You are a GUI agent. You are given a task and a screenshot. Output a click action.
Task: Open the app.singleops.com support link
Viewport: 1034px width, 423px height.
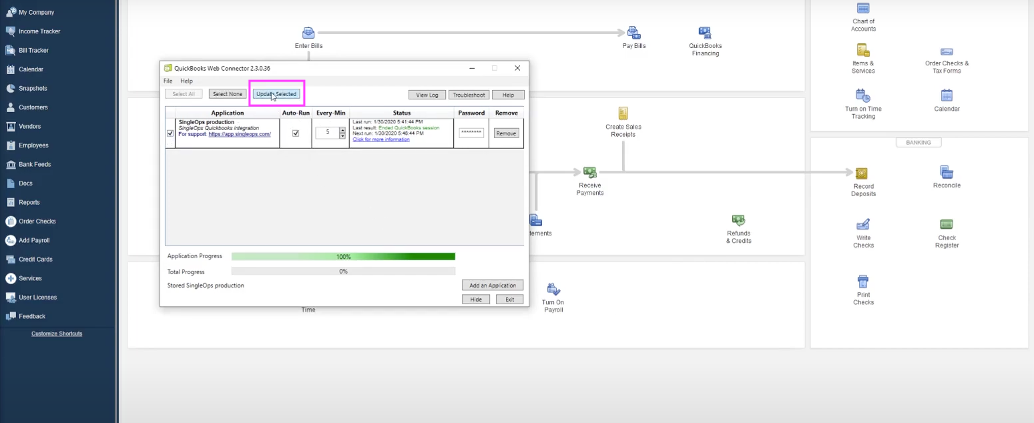tap(239, 134)
